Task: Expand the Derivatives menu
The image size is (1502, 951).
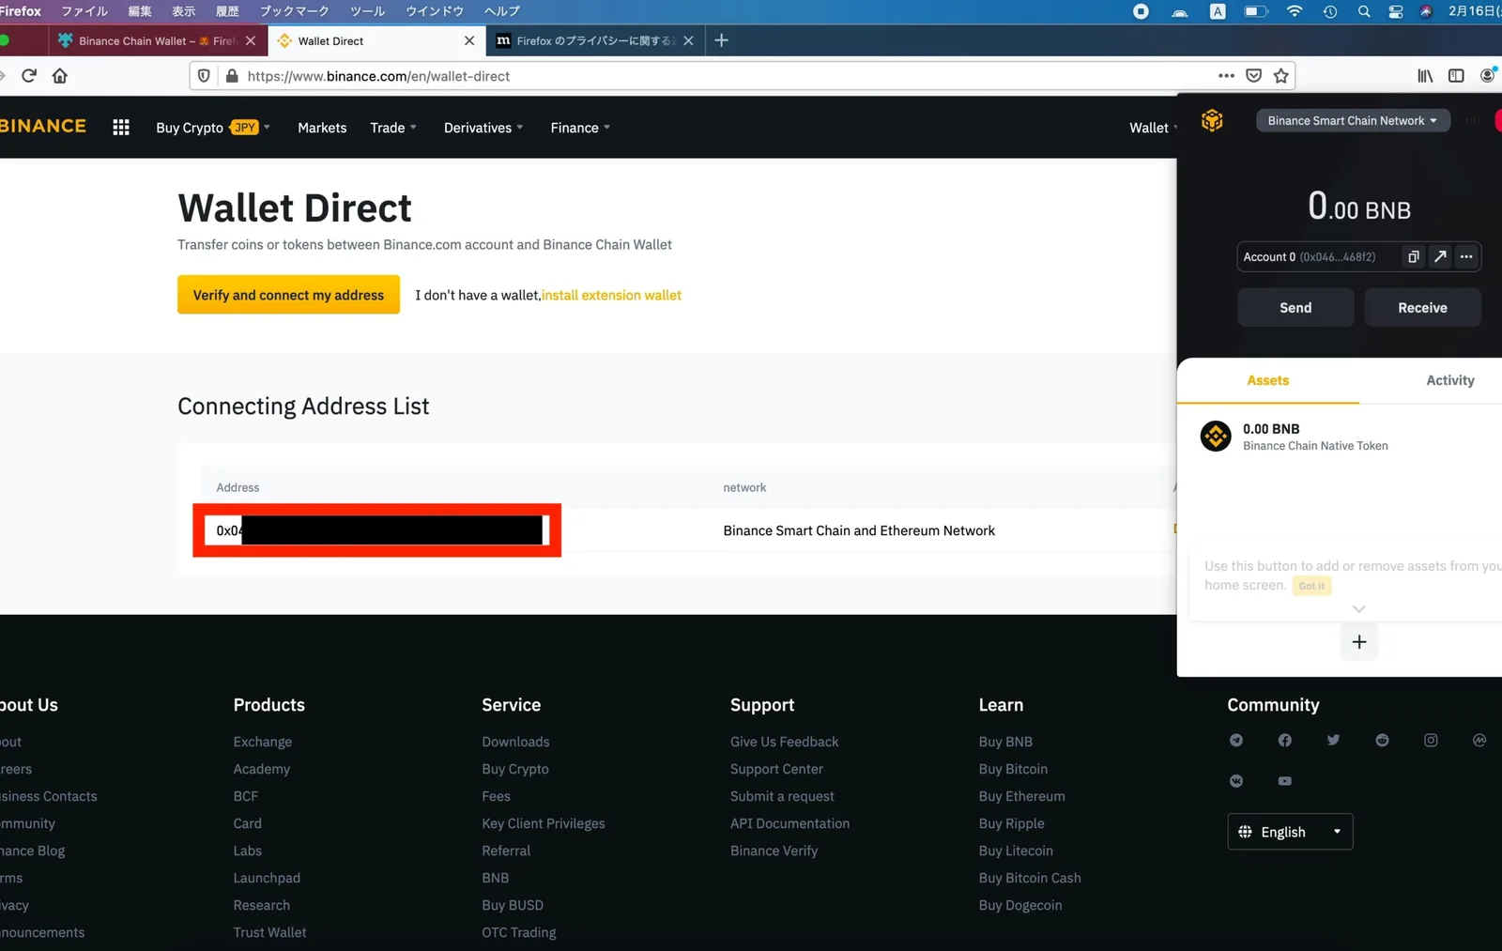Action: [483, 128]
